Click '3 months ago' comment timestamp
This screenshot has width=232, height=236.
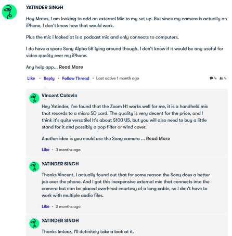(x=68, y=150)
